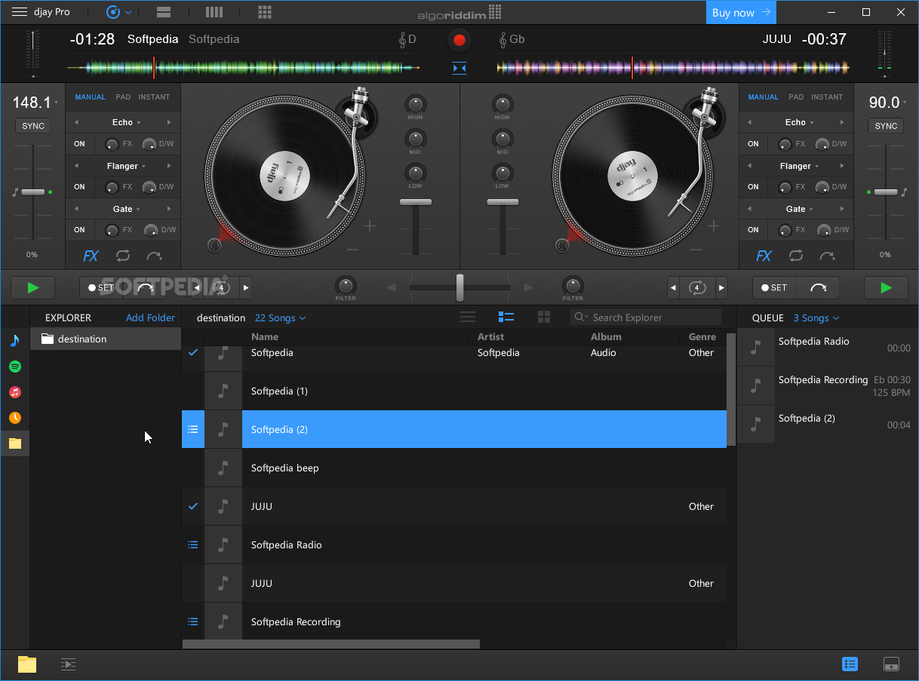This screenshot has height=681, width=919.
Task: Play the right deck
Action: point(887,287)
